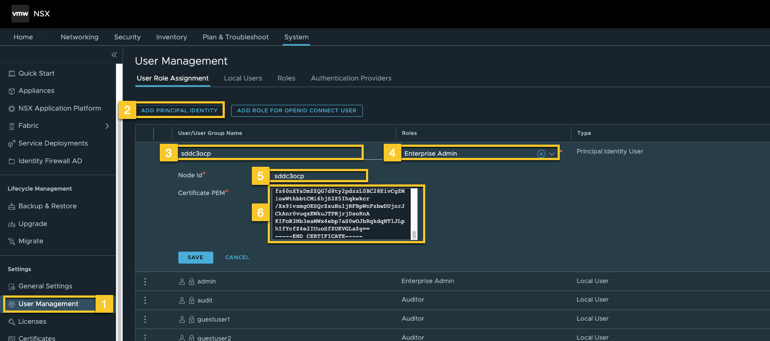Open the Migrate page

click(31, 241)
